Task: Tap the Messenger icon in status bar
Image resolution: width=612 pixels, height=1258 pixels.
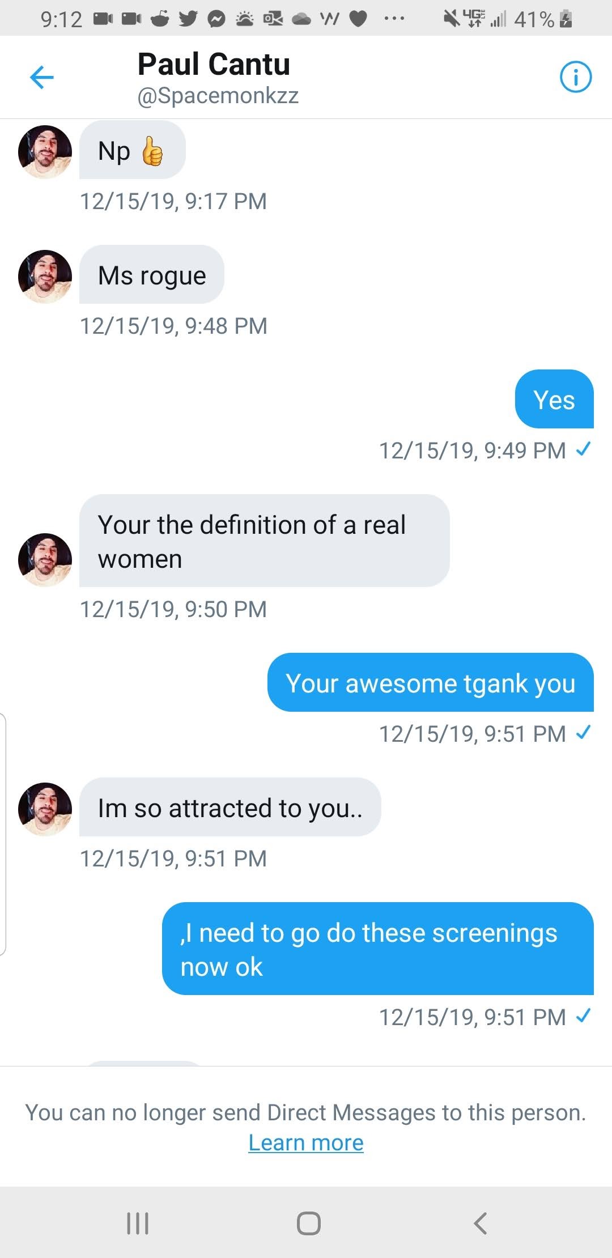Action: 216,19
